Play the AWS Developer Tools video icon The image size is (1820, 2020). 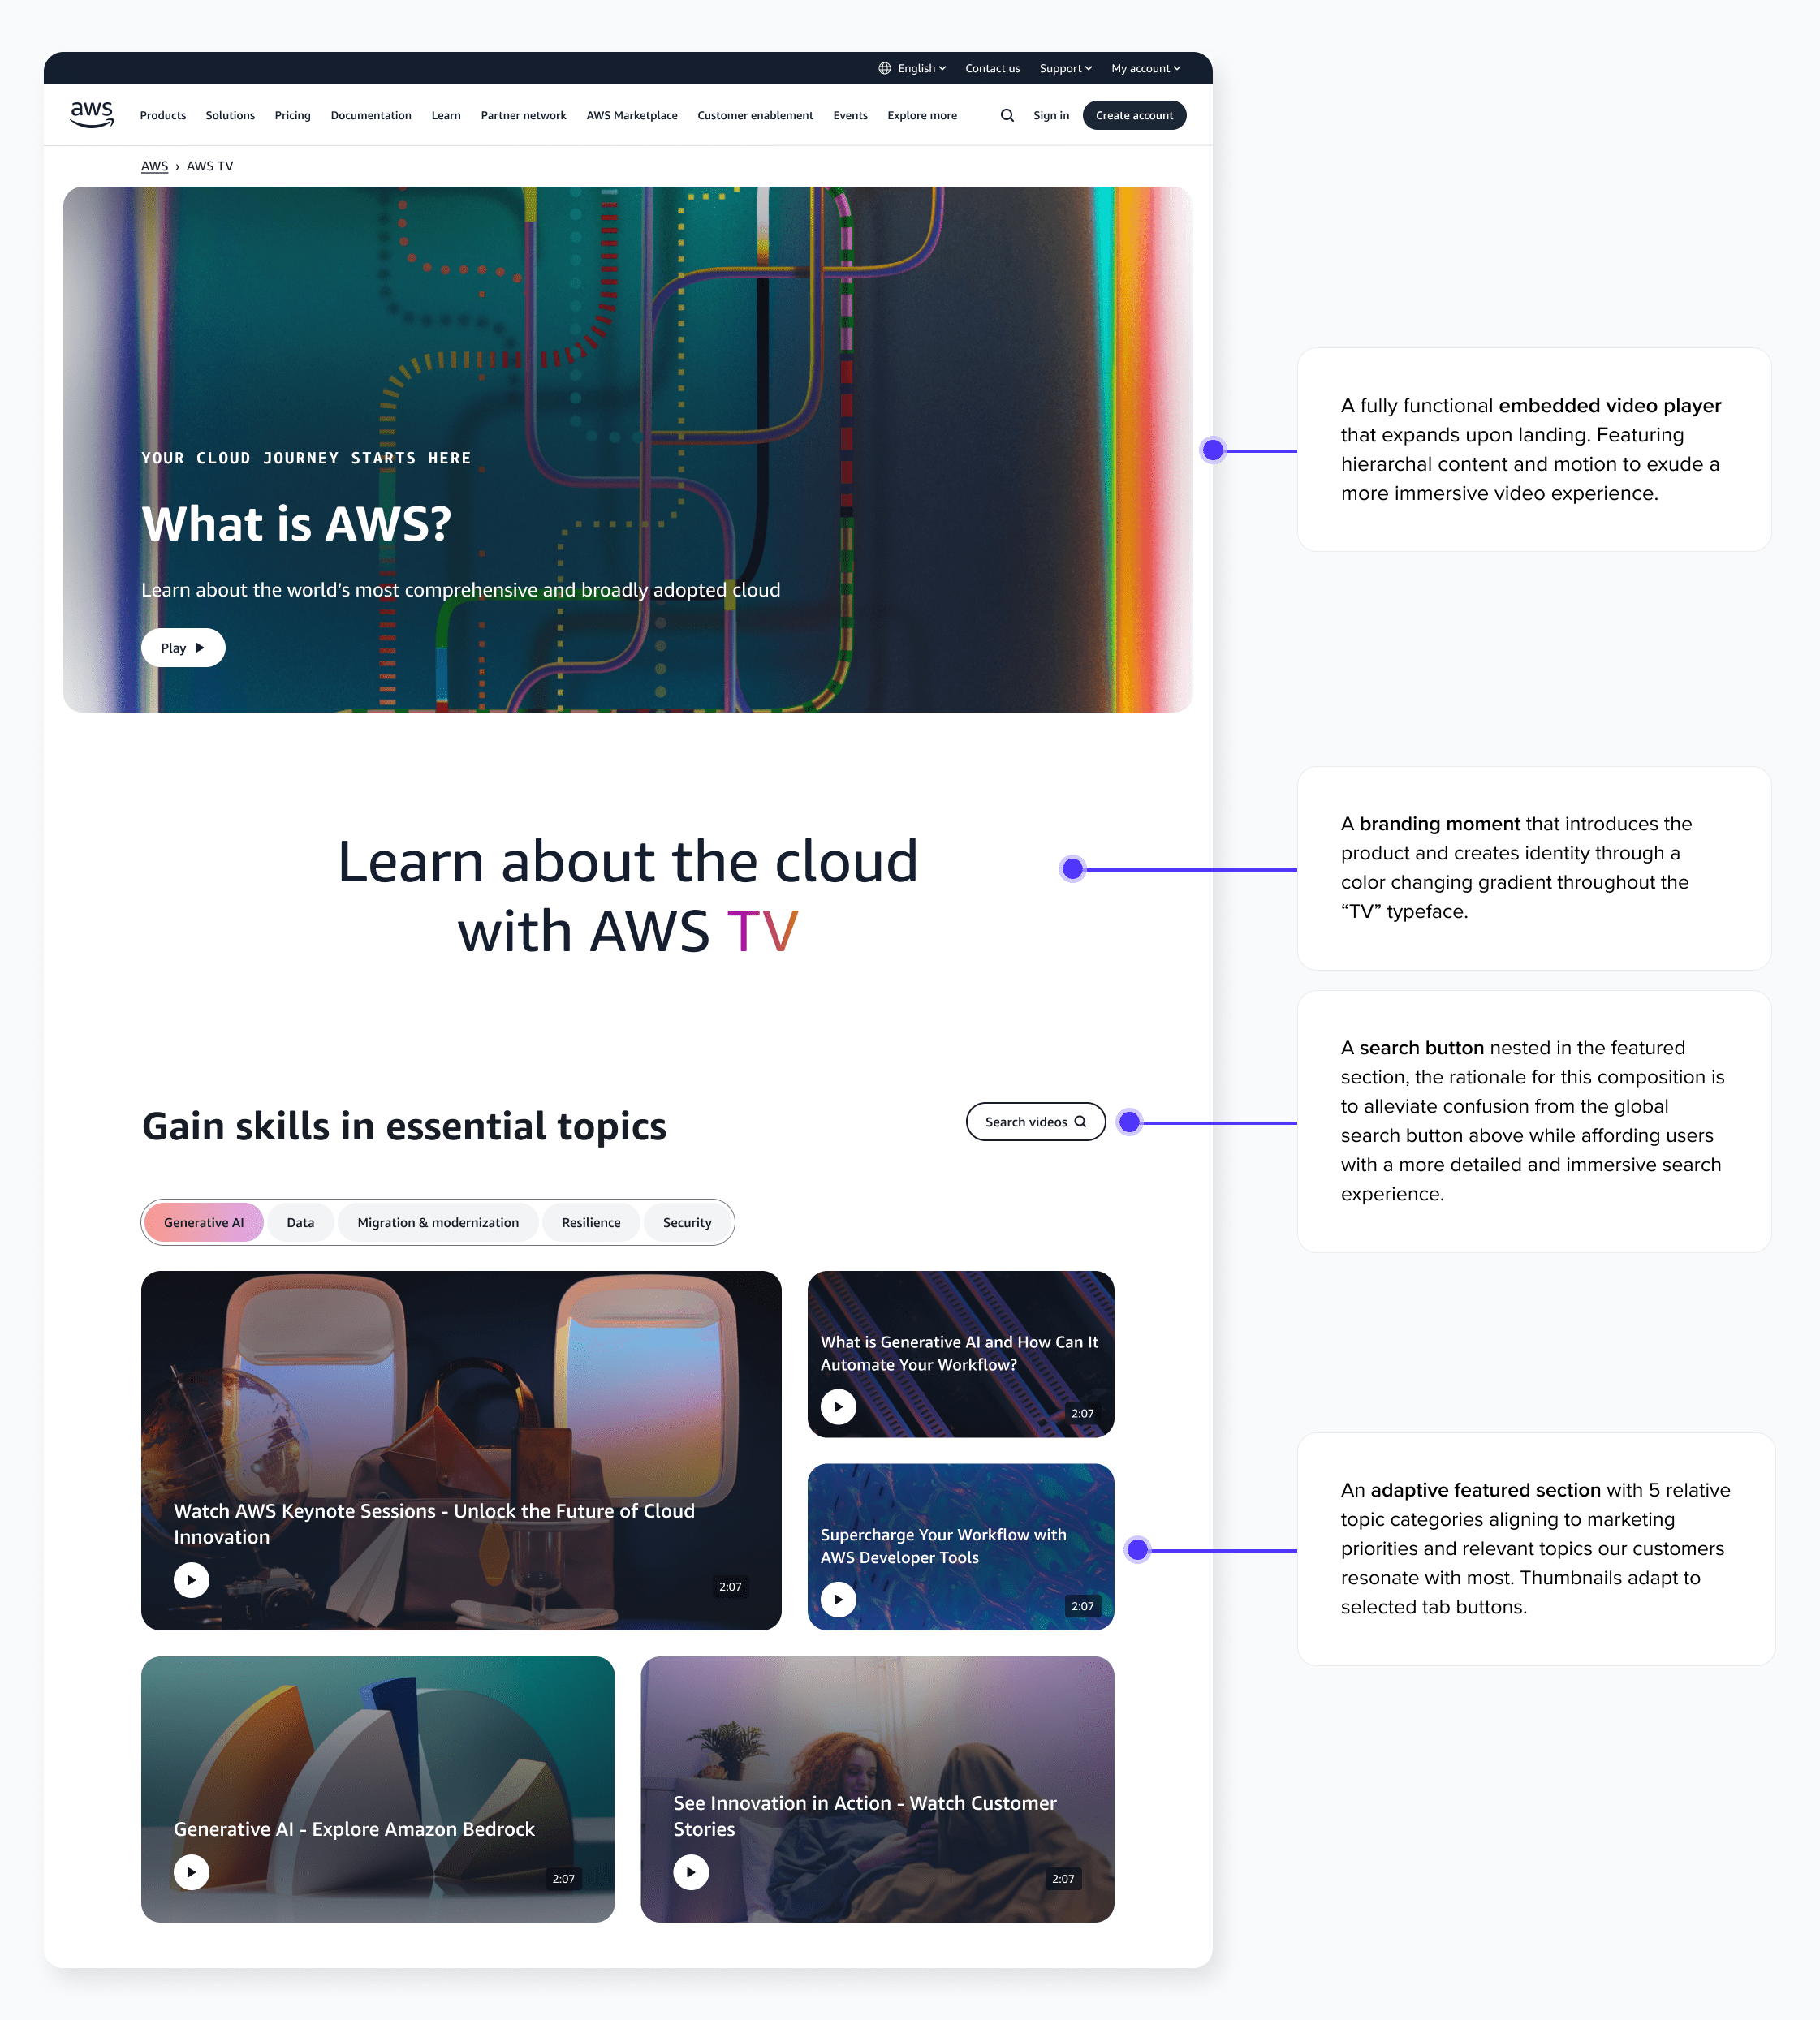point(838,1600)
